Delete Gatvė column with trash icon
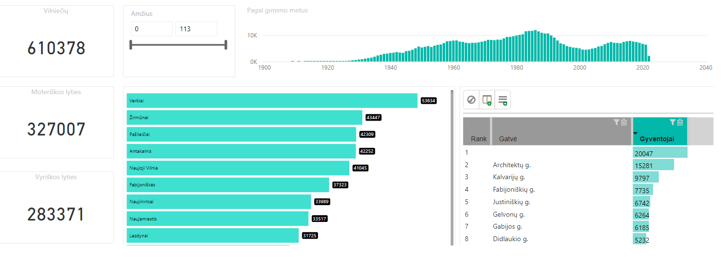The width and height of the screenshot is (724, 257). point(624,122)
